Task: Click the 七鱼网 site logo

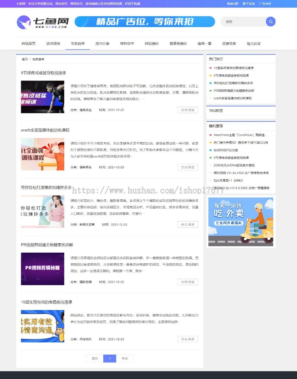Action: [x=43, y=22]
